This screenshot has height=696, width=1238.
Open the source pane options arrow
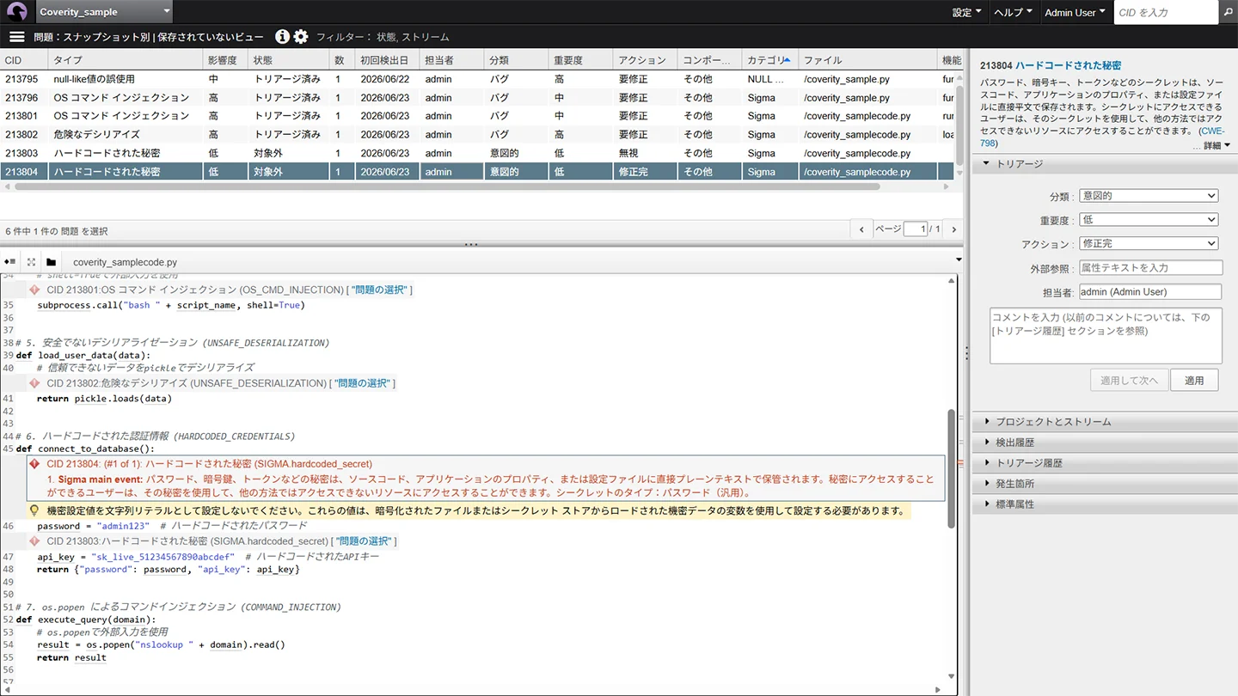click(x=959, y=259)
